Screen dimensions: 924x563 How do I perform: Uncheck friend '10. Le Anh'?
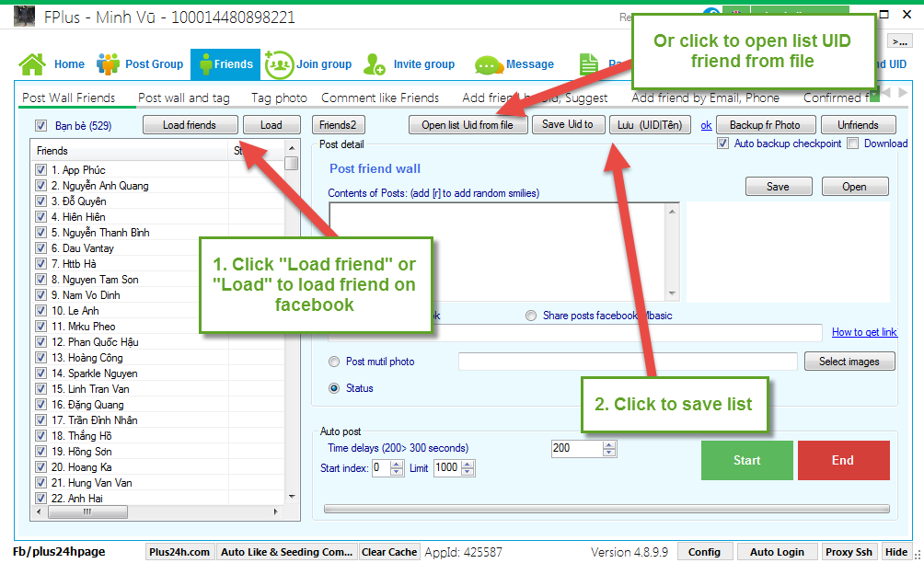point(40,310)
